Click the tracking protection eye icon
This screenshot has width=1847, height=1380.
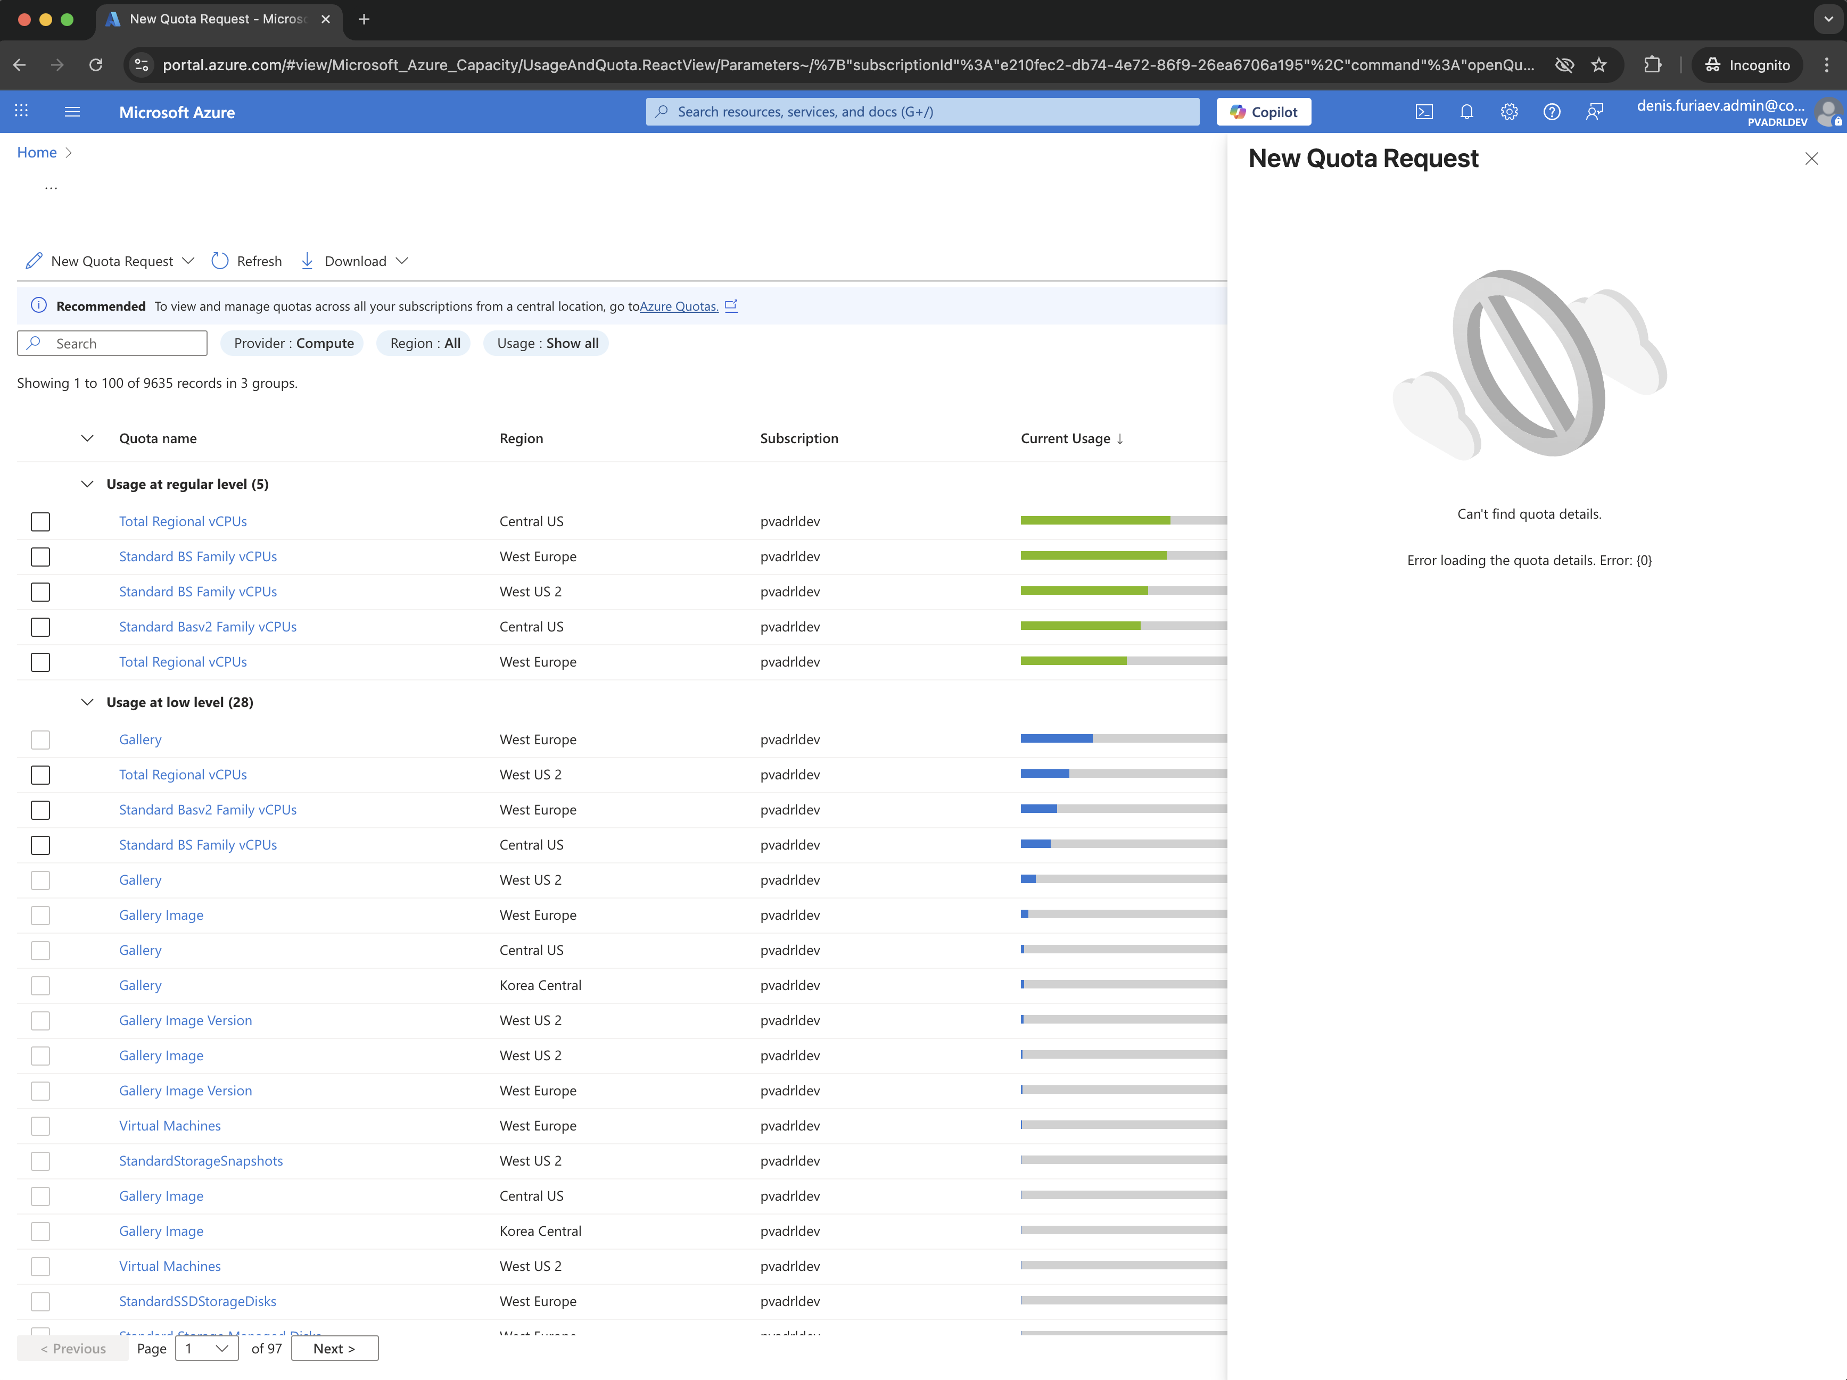[1564, 64]
